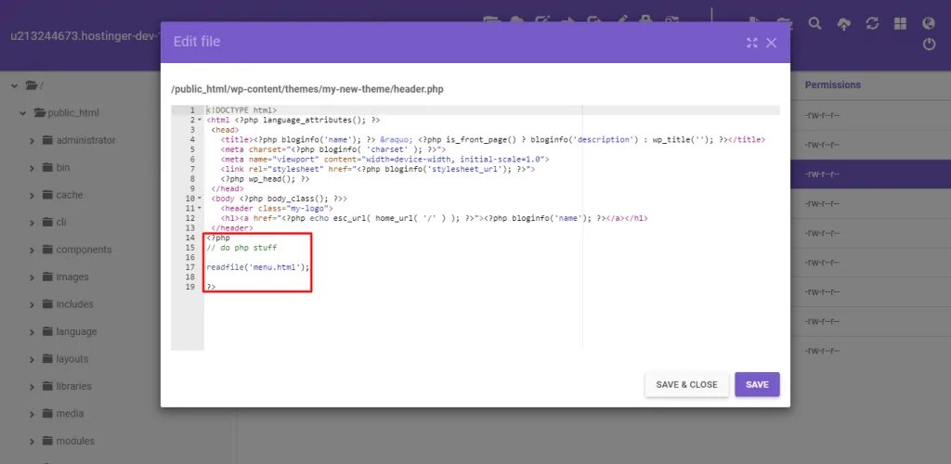Select the cache folder in tree
Screen dimensions: 951x464
point(70,195)
